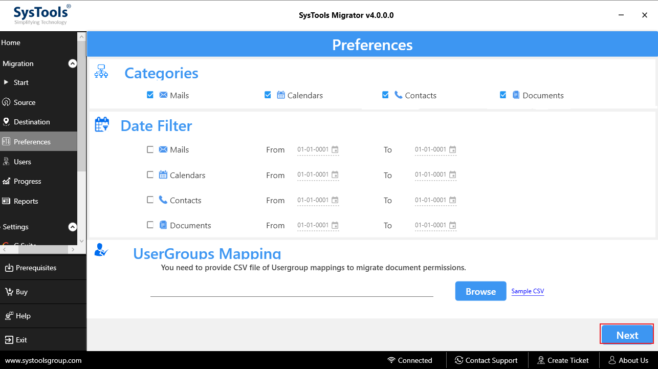
Task: Open the Progress menu item
Action: click(x=38, y=181)
